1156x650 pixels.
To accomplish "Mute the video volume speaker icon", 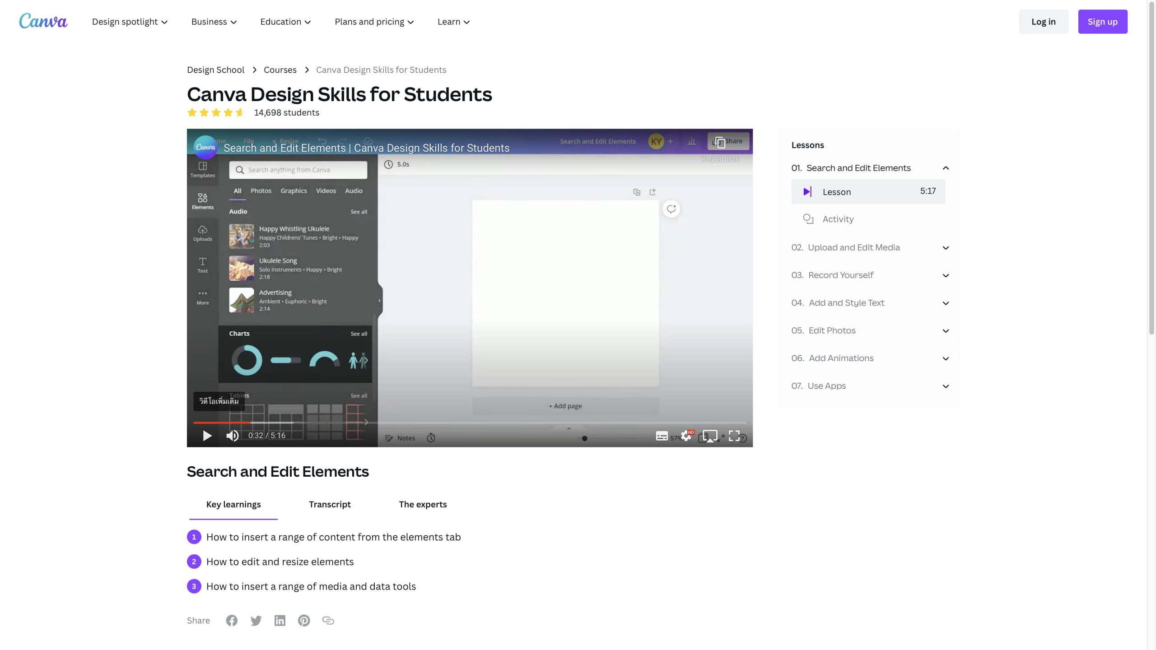I will coord(232,436).
